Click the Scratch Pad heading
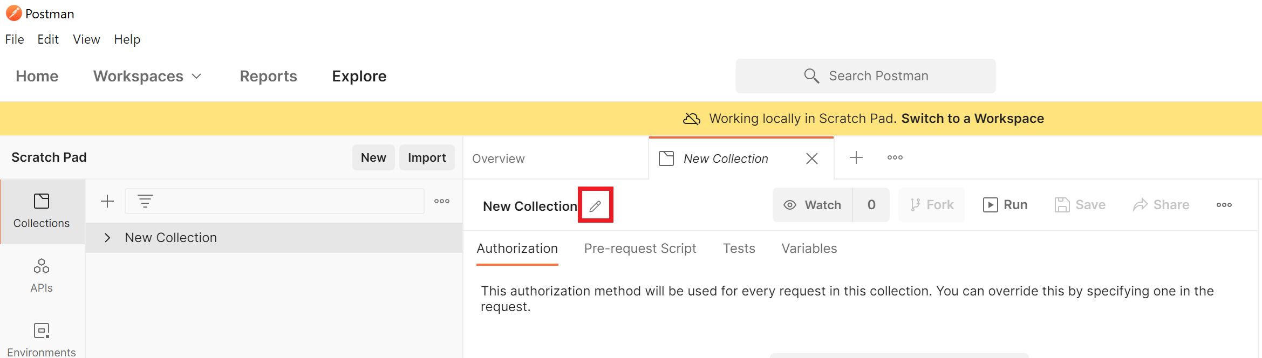This screenshot has height=358, width=1262. 49,157
